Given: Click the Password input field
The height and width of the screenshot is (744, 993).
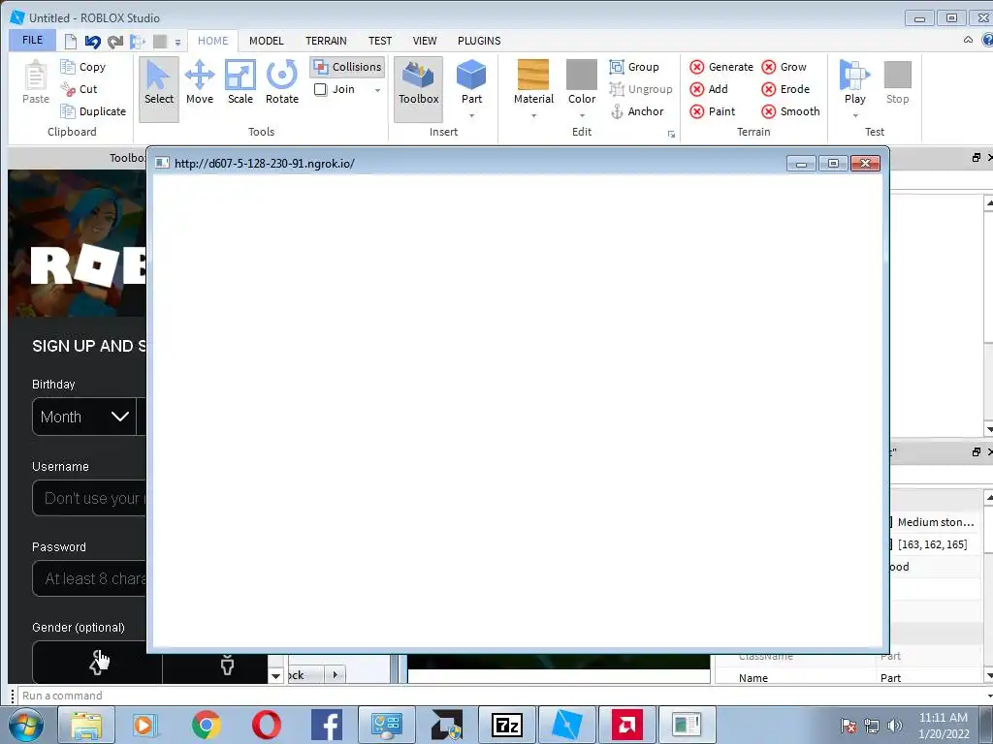Looking at the screenshot, I should point(89,578).
